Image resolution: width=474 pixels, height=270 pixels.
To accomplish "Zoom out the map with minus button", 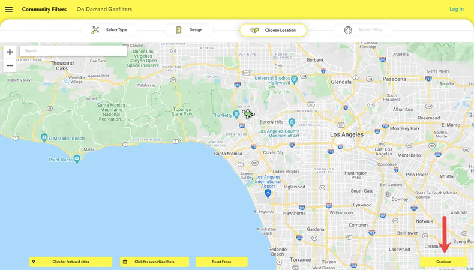I will 10,65.
